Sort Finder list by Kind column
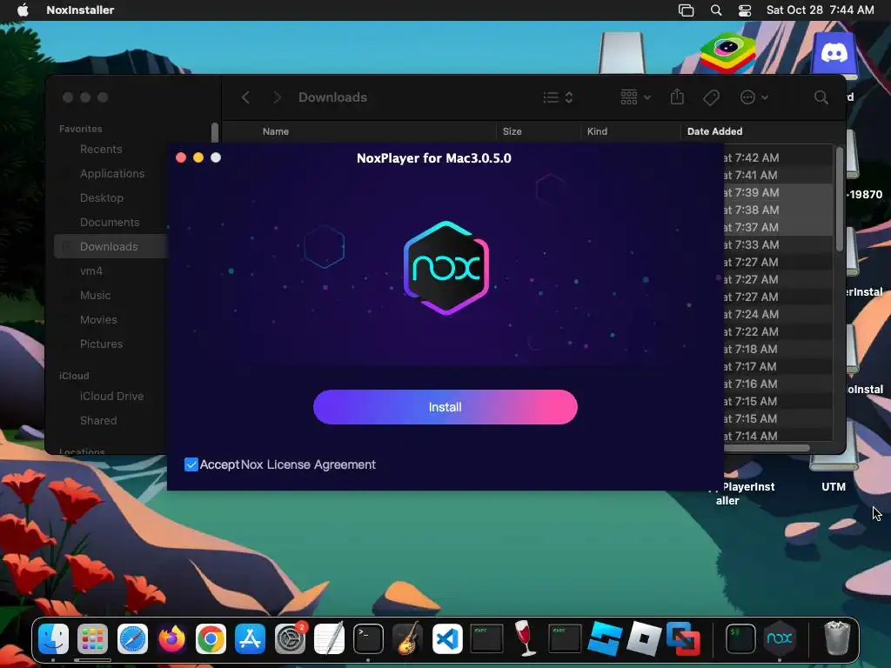 pos(597,131)
